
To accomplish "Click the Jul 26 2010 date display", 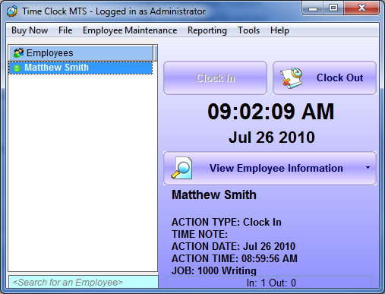I will coord(272,138).
